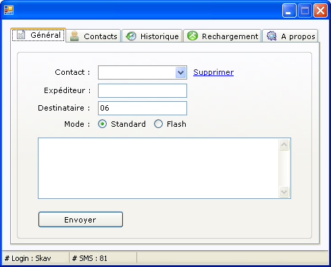Click the Destinataire field containing 06
Viewport: 331px width, 267px height.
pos(143,108)
